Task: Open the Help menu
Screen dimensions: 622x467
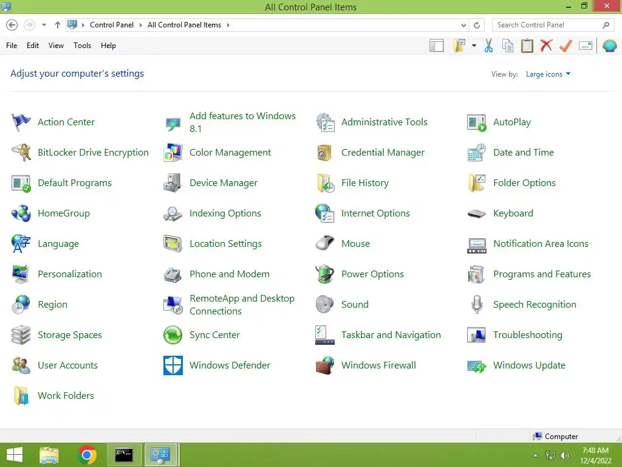Action: 108,46
